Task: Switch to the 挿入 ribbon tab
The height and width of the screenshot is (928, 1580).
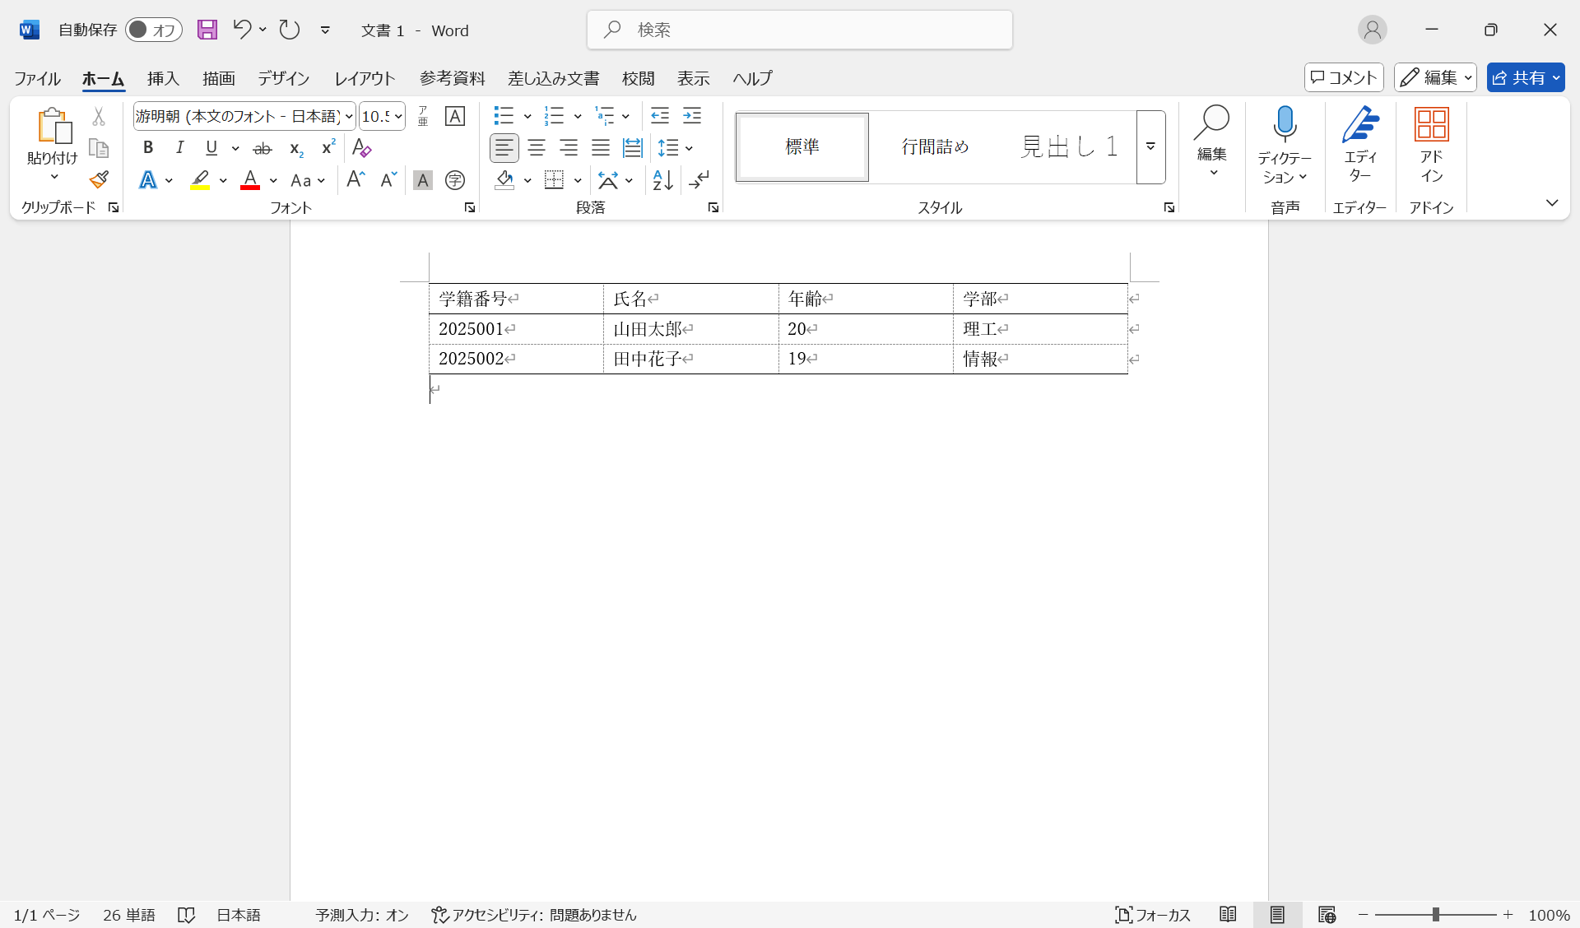Action: 162,78
